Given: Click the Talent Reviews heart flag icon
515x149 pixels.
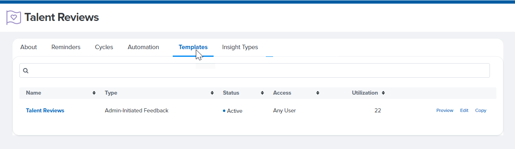Looking at the screenshot, I should tap(14, 18).
